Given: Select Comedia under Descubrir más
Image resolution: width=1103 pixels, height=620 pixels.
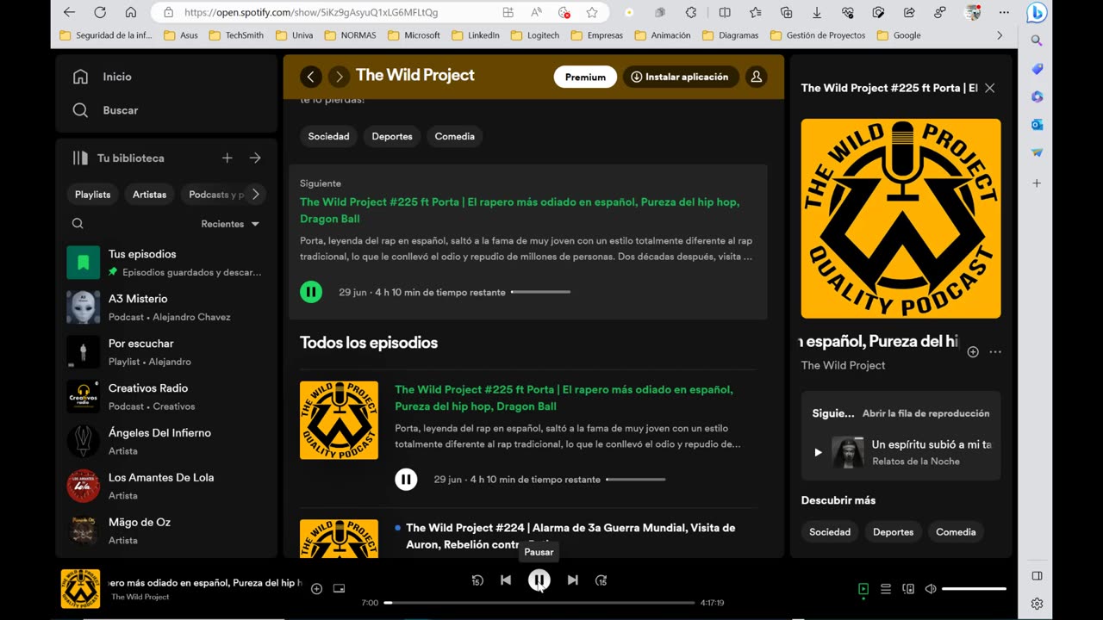Looking at the screenshot, I should coord(956,532).
